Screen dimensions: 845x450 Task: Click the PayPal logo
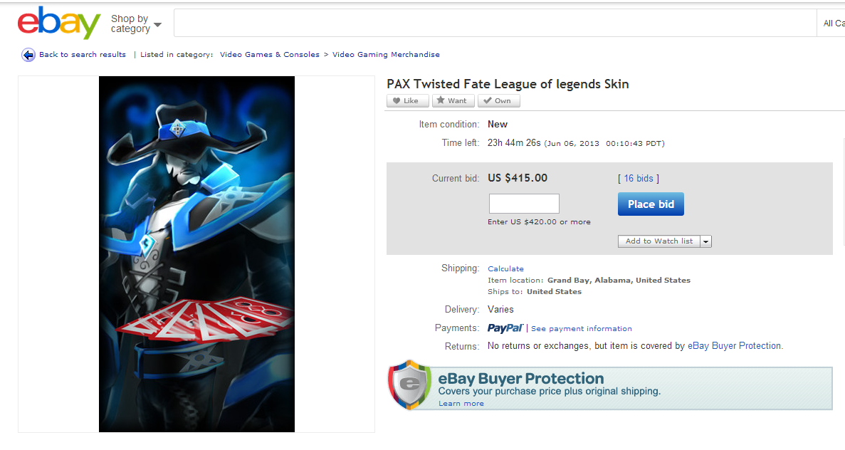click(505, 328)
